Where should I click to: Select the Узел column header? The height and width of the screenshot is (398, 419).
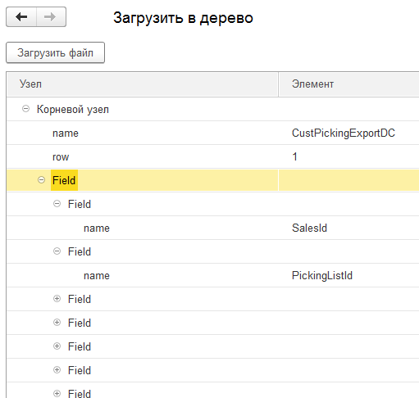click(x=142, y=84)
